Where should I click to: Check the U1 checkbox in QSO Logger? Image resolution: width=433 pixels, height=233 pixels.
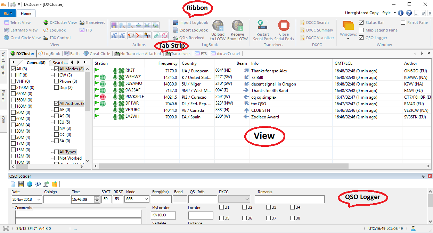(222, 207)
